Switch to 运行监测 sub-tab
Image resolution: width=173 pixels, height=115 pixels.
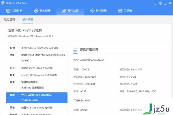(10, 20)
